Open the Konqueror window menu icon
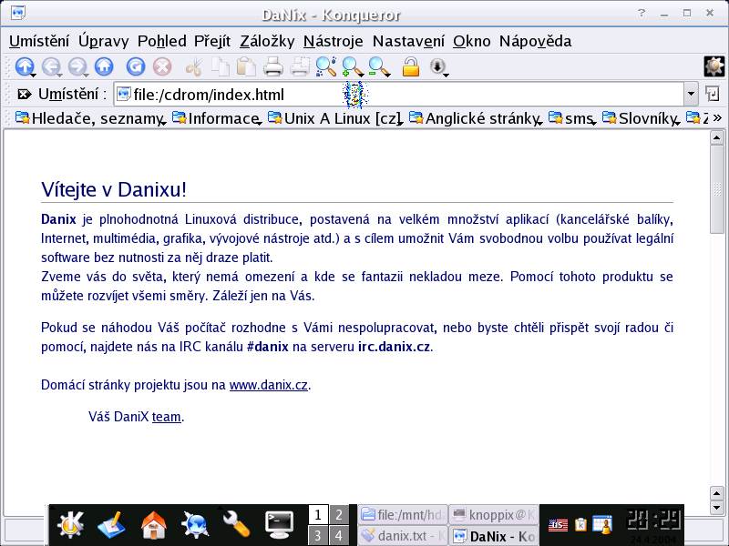Screen dimensions: 729x546 click(x=17, y=13)
